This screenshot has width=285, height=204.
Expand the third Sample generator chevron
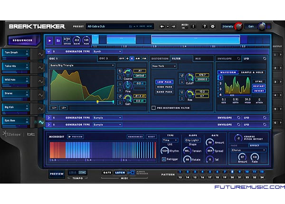(49, 124)
